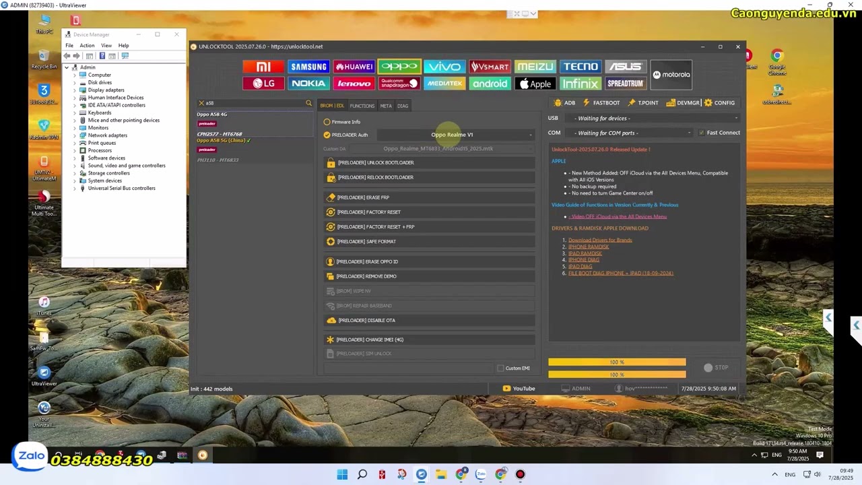
Task: Open the Motorola brand section
Action: 671,75
